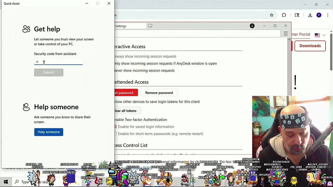Minimize the Quick Assist window
The image size is (333, 187).
87,3
